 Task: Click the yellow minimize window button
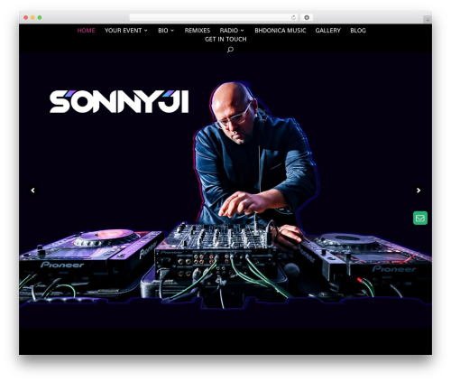point(32,17)
